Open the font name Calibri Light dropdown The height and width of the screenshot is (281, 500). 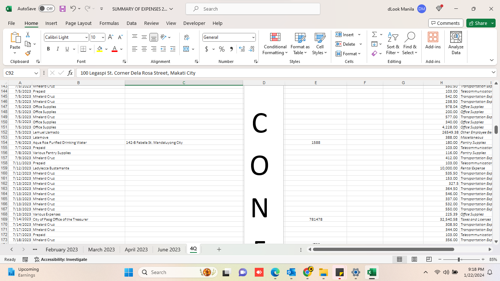point(86,37)
